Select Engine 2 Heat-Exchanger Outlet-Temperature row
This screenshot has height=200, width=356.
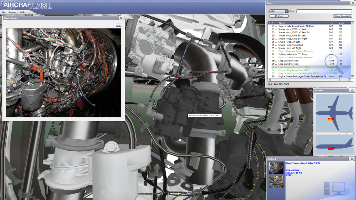coord(309,77)
